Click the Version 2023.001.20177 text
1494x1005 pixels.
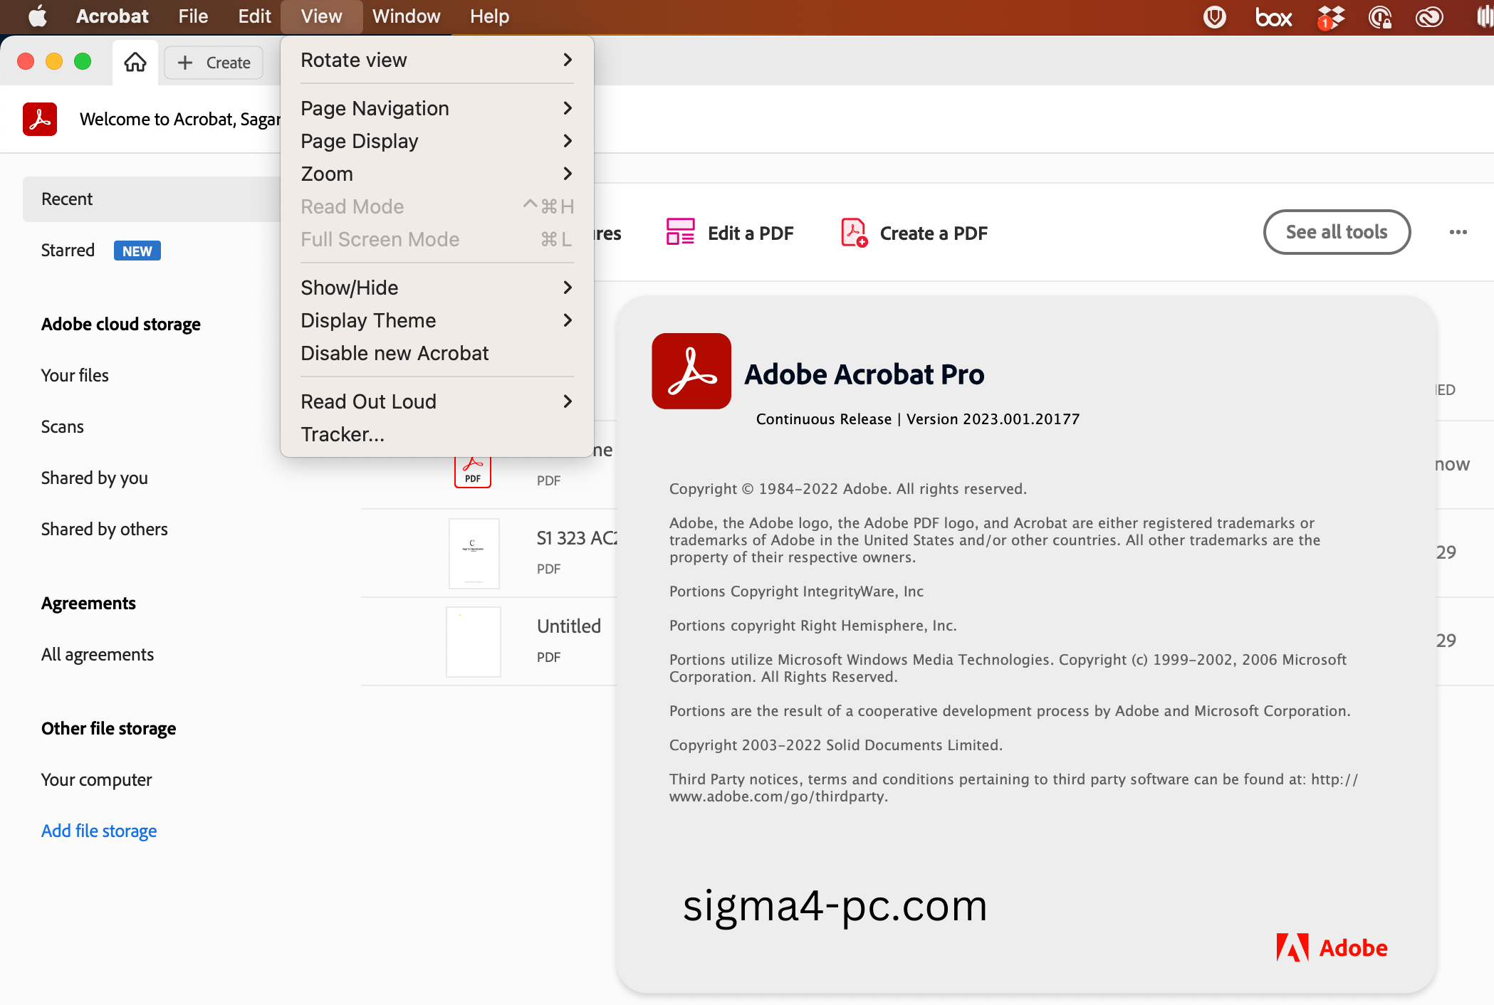pyautogui.click(x=993, y=419)
